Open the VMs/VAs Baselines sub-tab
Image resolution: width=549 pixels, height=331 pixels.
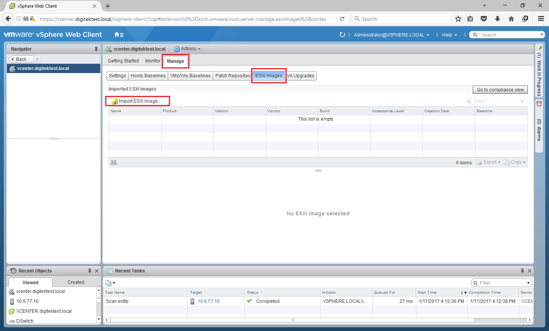click(190, 76)
